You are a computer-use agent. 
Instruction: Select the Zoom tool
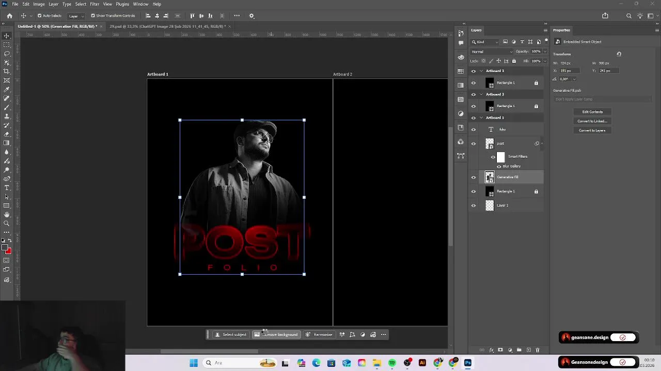[x=7, y=223]
